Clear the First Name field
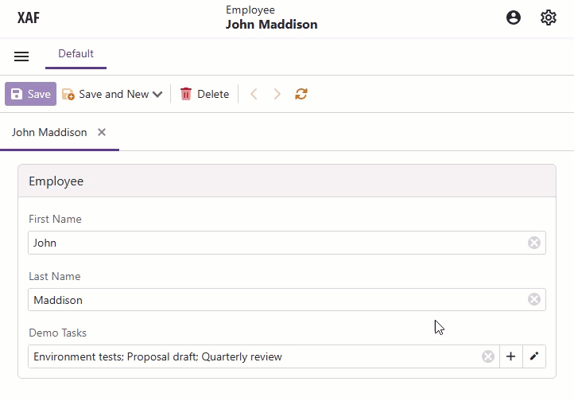The image size is (574, 401). [534, 243]
